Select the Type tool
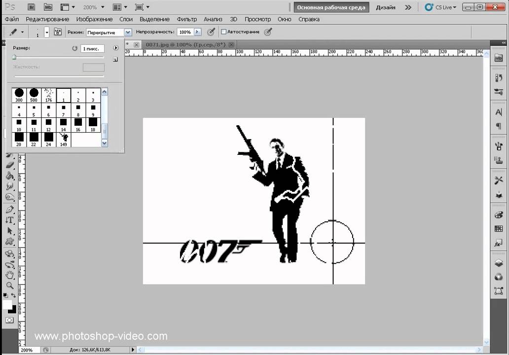Viewport: 509px width, 355px height. (9, 220)
